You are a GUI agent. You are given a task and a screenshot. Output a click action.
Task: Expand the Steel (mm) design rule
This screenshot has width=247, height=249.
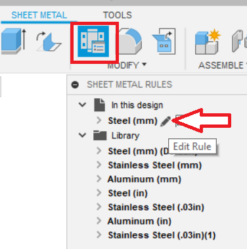99,121
